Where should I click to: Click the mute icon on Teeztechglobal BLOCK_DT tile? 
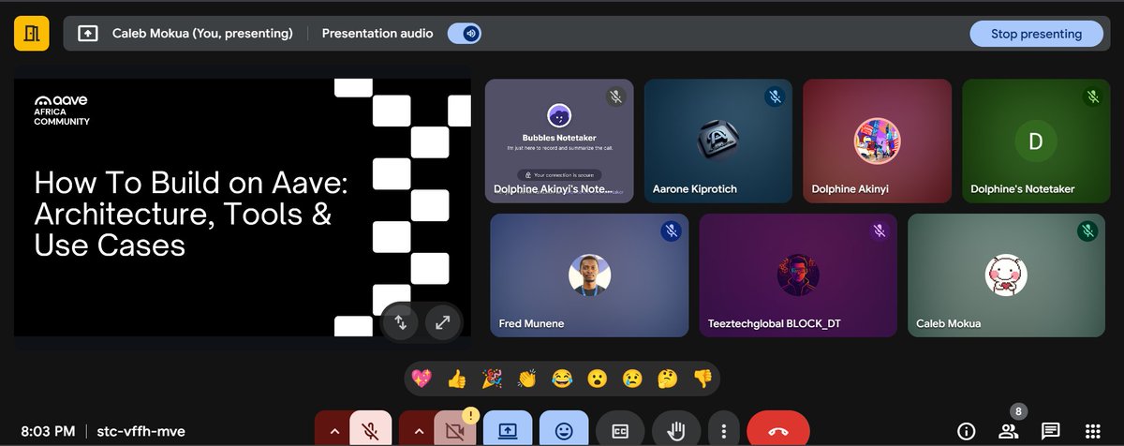(879, 230)
